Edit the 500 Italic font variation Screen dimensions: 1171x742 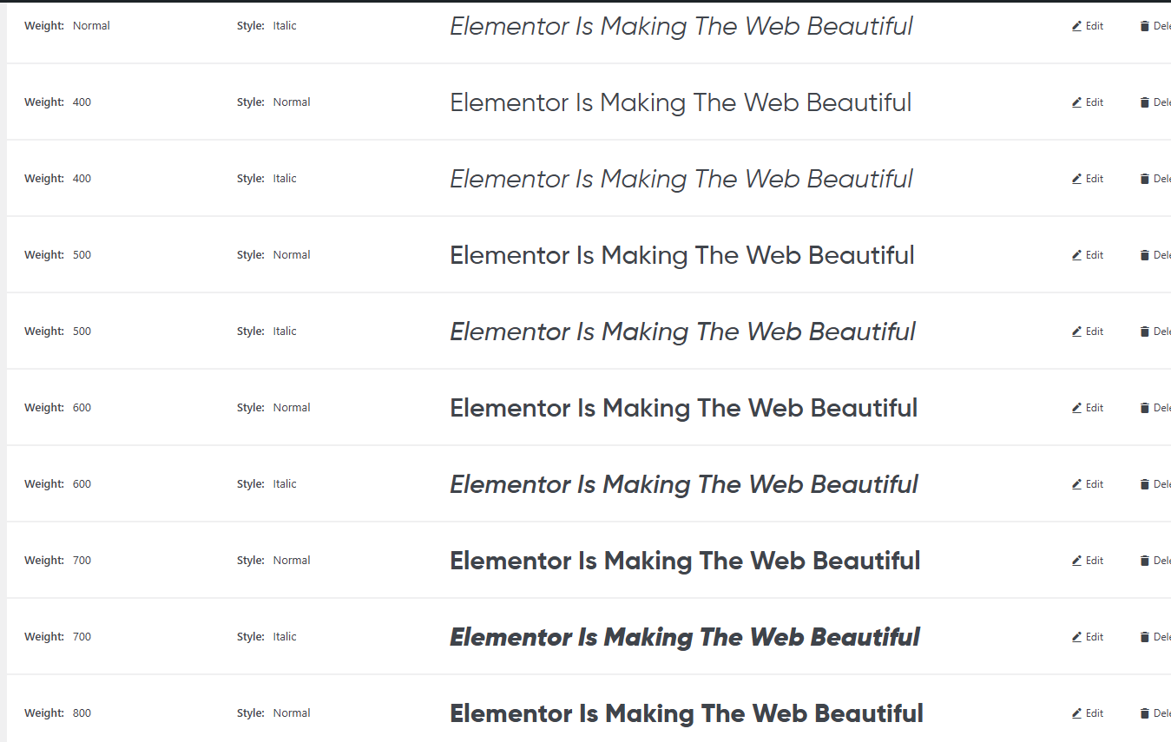(x=1088, y=332)
